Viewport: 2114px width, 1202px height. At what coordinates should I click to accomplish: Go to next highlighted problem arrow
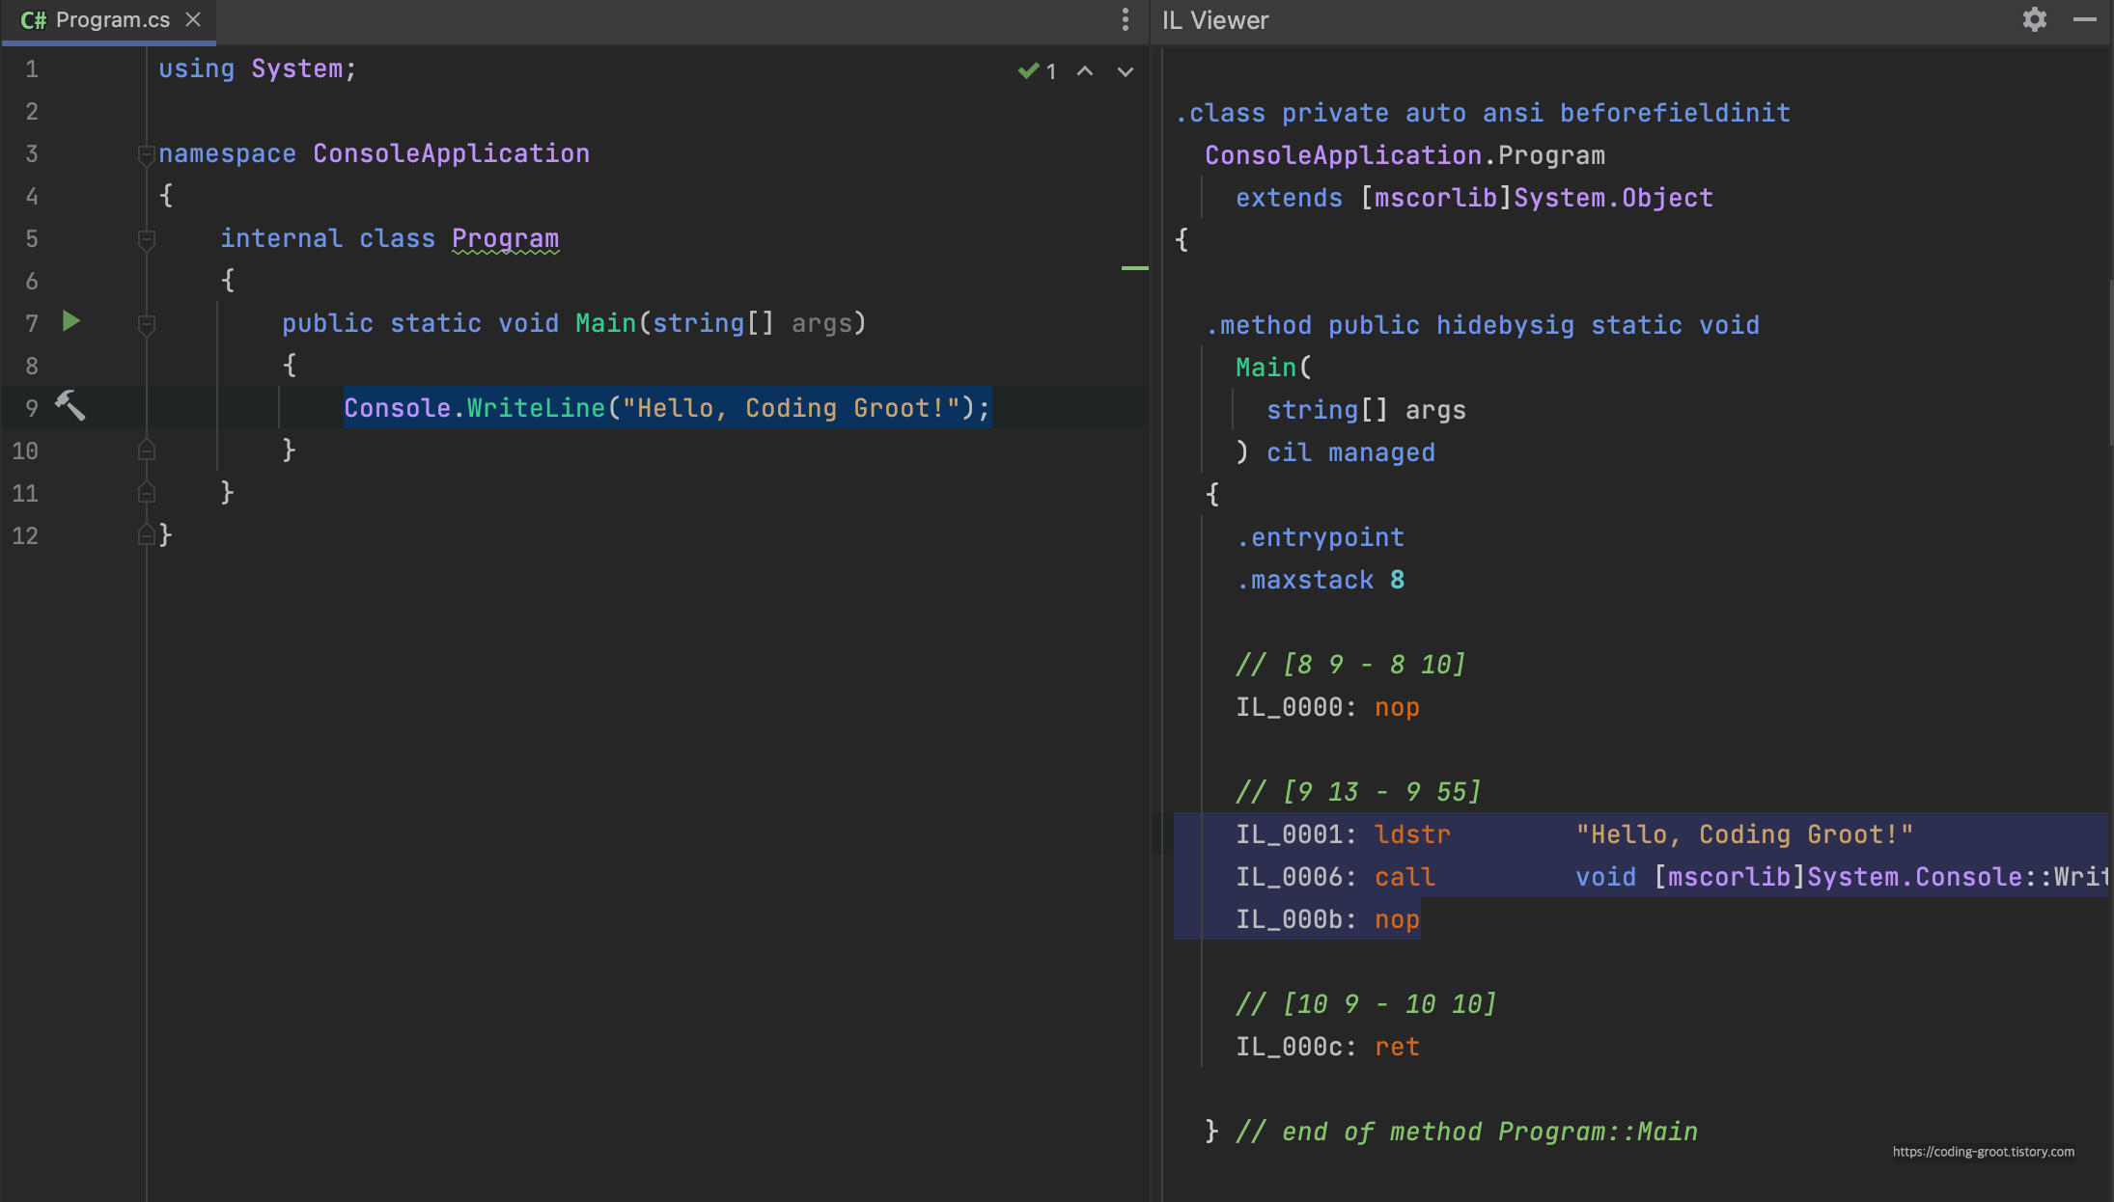tap(1126, 71)
